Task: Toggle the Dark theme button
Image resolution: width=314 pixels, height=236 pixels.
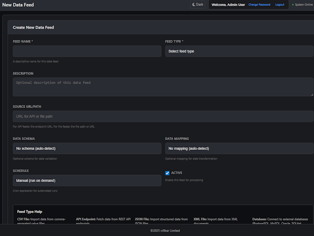Action: [x=197, y=4]
